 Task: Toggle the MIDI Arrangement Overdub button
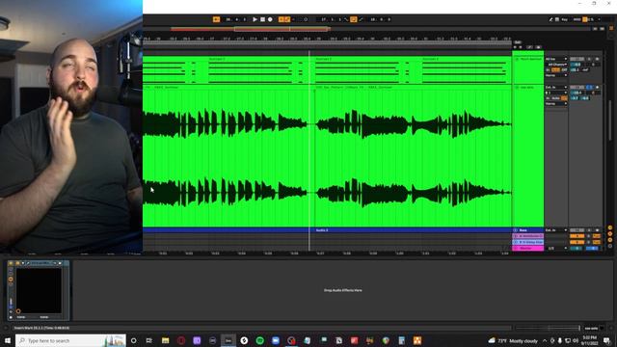(281, 19)
